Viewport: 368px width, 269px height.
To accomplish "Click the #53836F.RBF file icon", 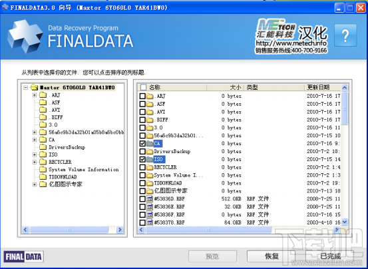I will pyautogui.click(x=150, y=214).
